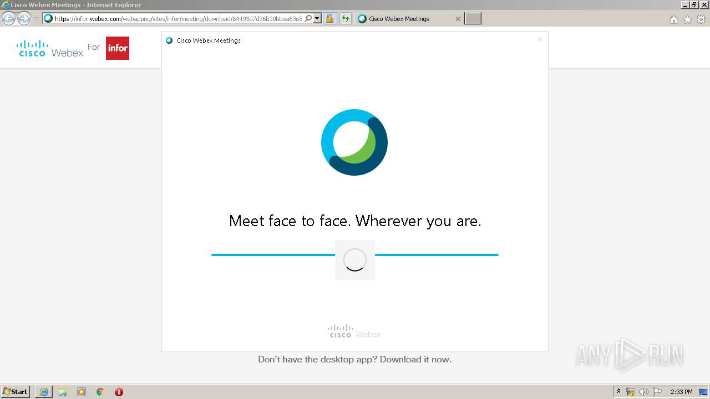Viewport: 710px width, 399px height.
Task: Launch Internet Explorer from taskbar
Action: [x=44, y=392]
